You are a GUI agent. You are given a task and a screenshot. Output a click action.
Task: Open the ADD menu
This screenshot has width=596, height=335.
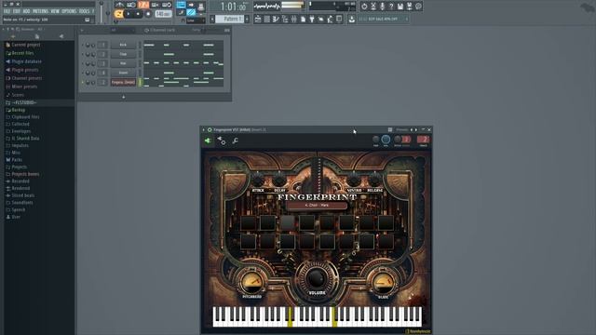[x=26, y=11]
